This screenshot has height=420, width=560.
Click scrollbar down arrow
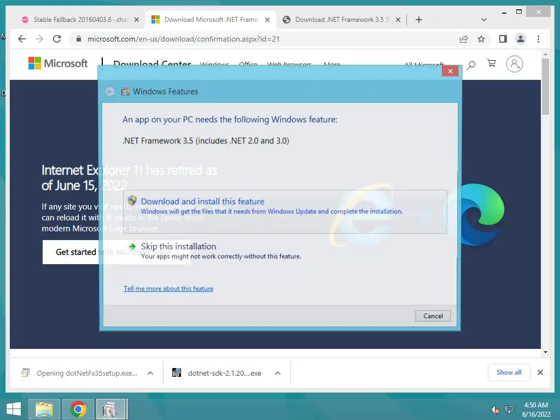pos(545,352)
